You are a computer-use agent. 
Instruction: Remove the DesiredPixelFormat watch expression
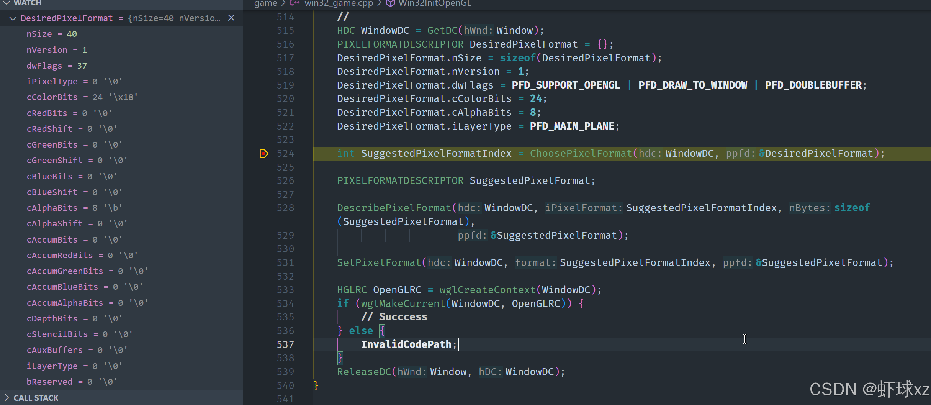point(231,18)
